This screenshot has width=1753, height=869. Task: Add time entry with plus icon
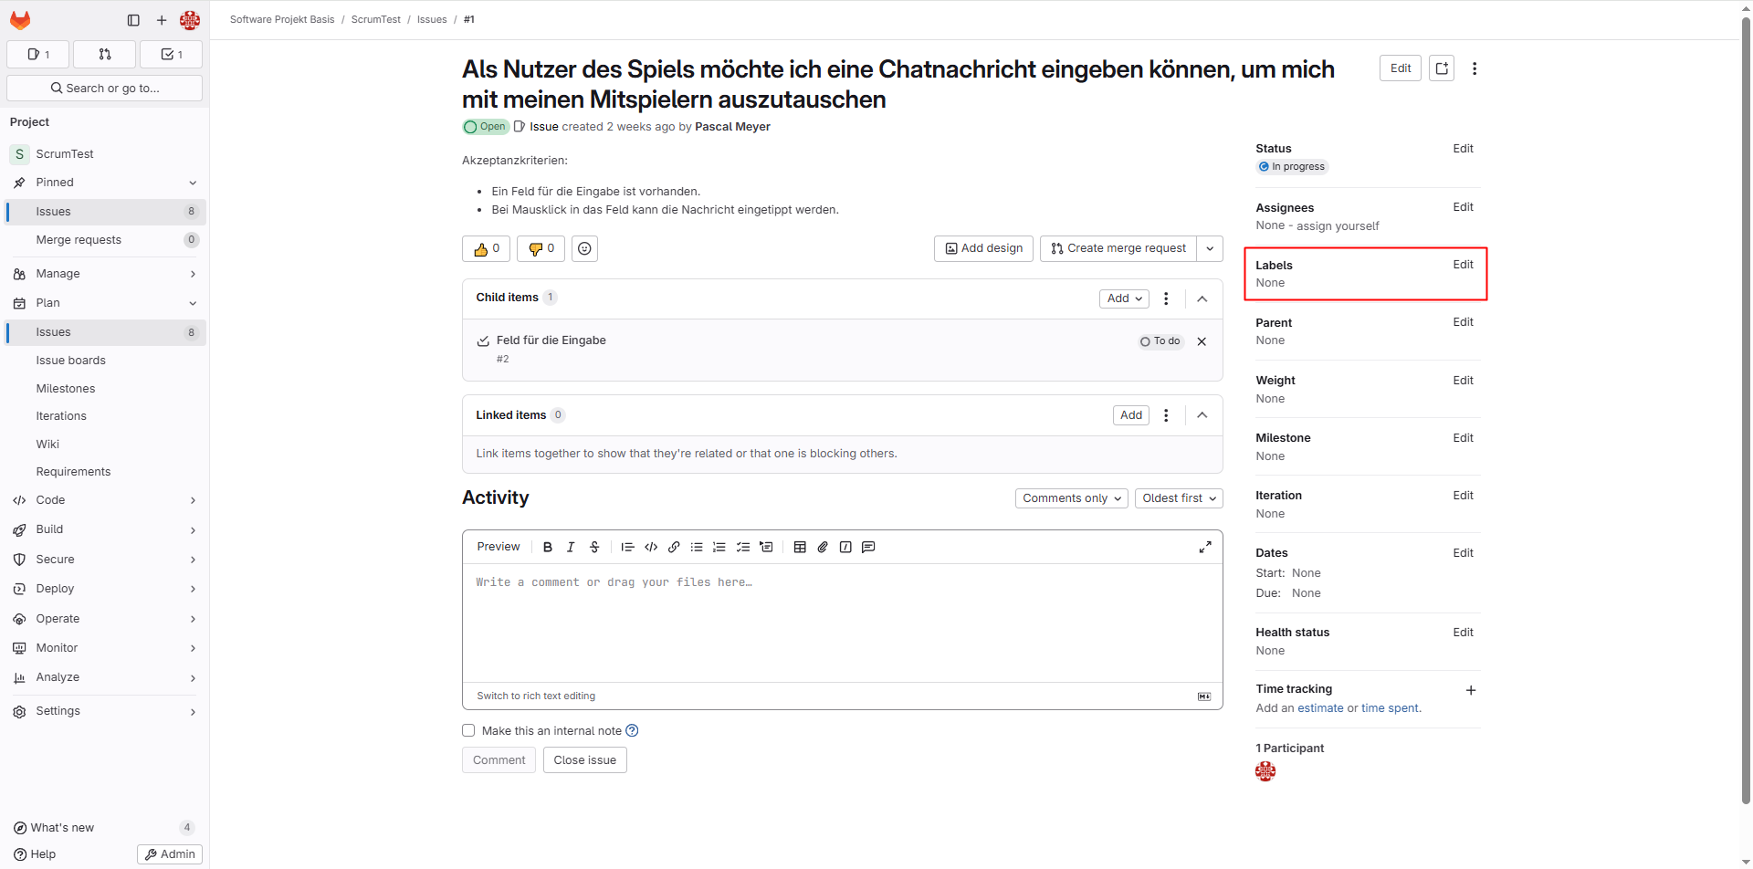(1471, 690)
